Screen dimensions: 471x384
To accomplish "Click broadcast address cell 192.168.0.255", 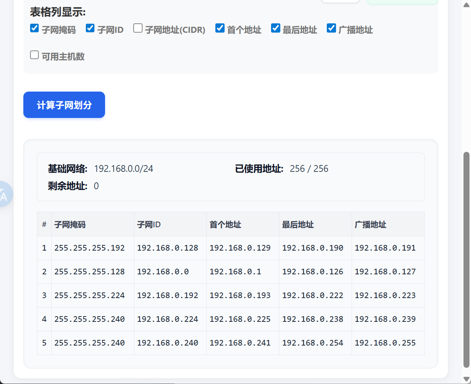I will point(385,343).
